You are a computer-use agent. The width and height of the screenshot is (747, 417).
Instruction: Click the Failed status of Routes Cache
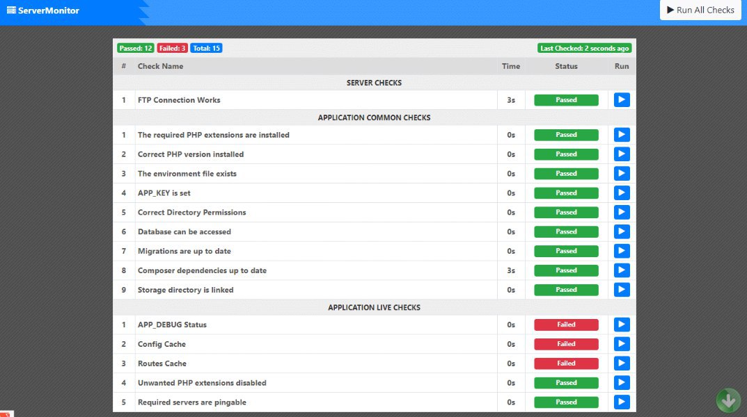tap(566, 363)
